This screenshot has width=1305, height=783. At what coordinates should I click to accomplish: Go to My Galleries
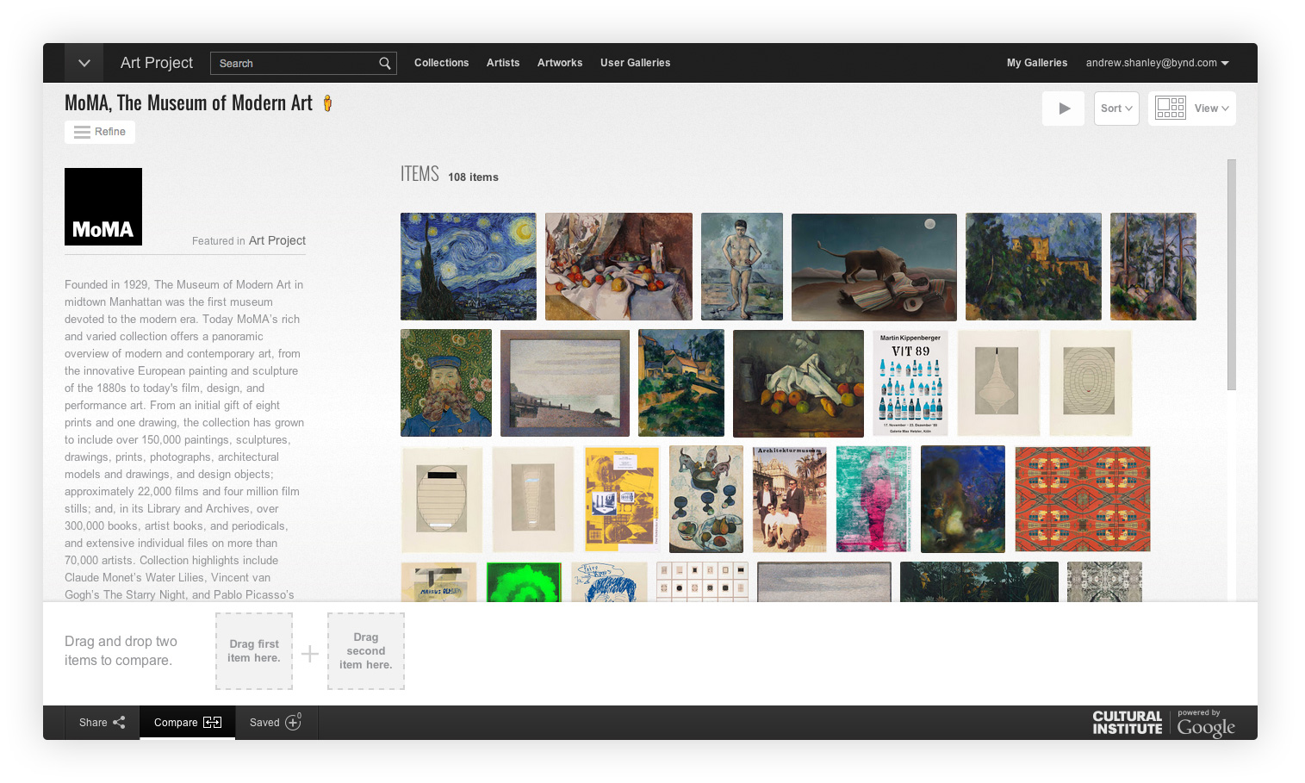pyautogui.click(x=1037, y=63)
